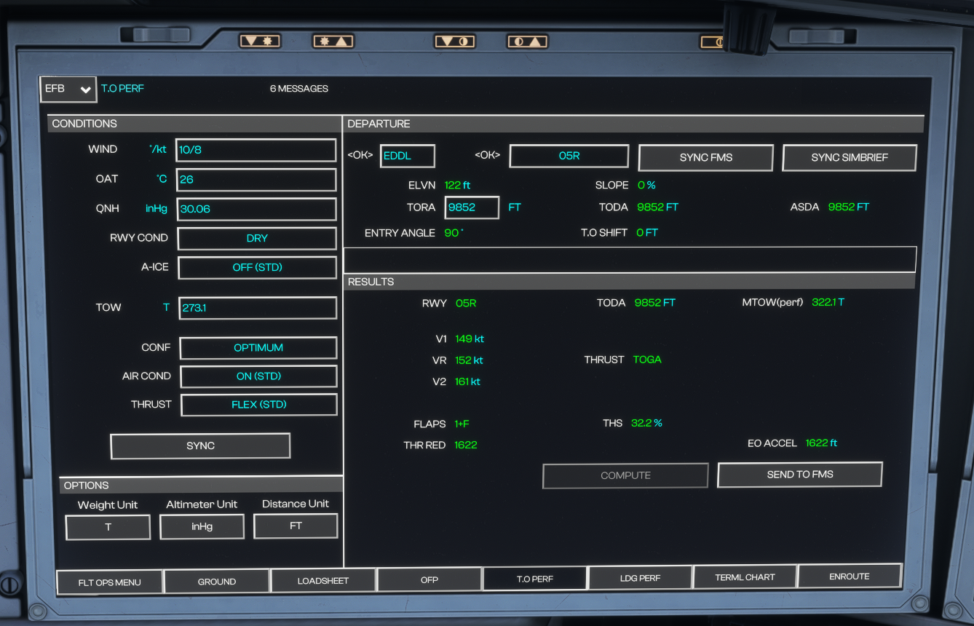Select the WIND input field
Screen dimensions: 974x626
coord(256,150)
